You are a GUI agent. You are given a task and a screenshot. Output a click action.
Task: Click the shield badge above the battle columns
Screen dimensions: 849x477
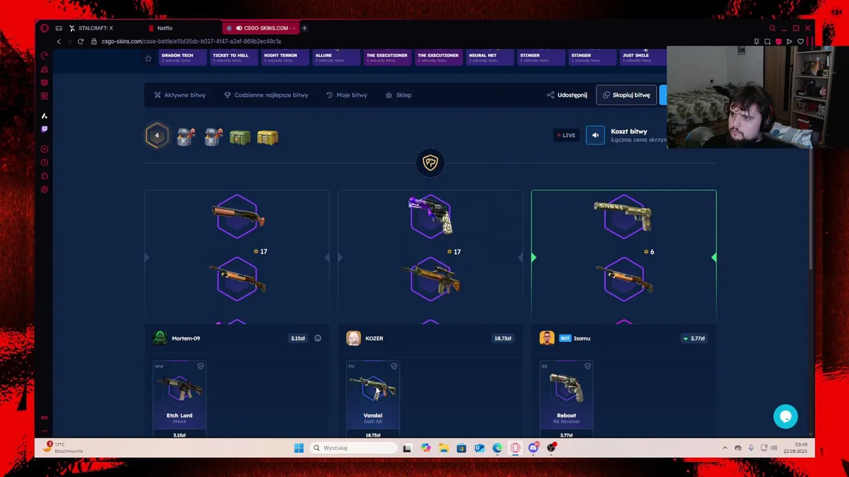[430, 163]
